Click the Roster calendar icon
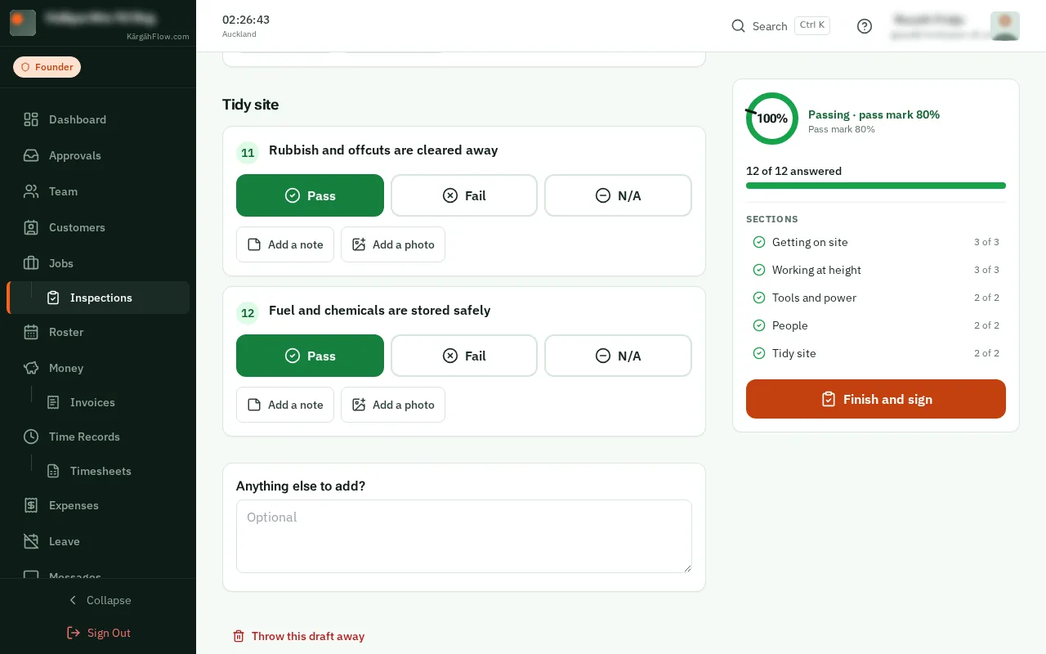 [x=31, y=332]
